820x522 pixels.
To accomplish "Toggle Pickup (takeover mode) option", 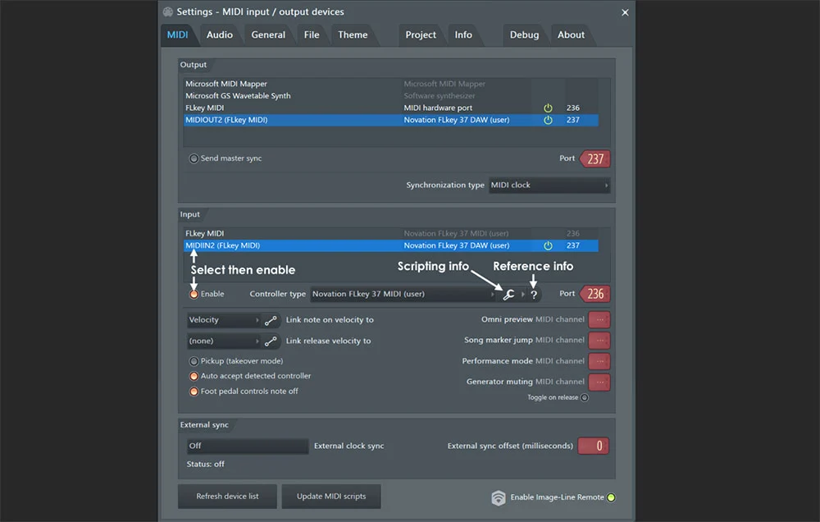I will click(194, 361).
